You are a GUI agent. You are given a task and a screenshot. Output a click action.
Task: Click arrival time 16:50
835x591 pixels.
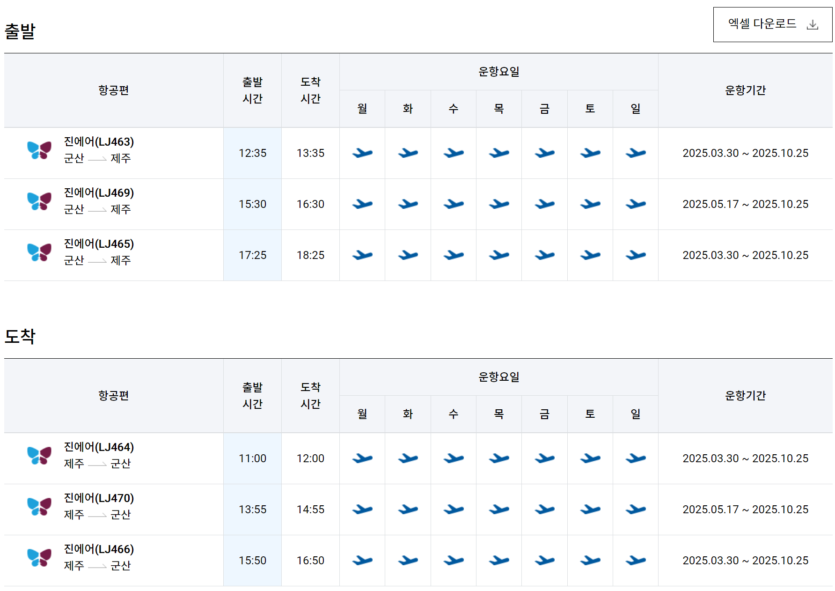tap(310, 561)
